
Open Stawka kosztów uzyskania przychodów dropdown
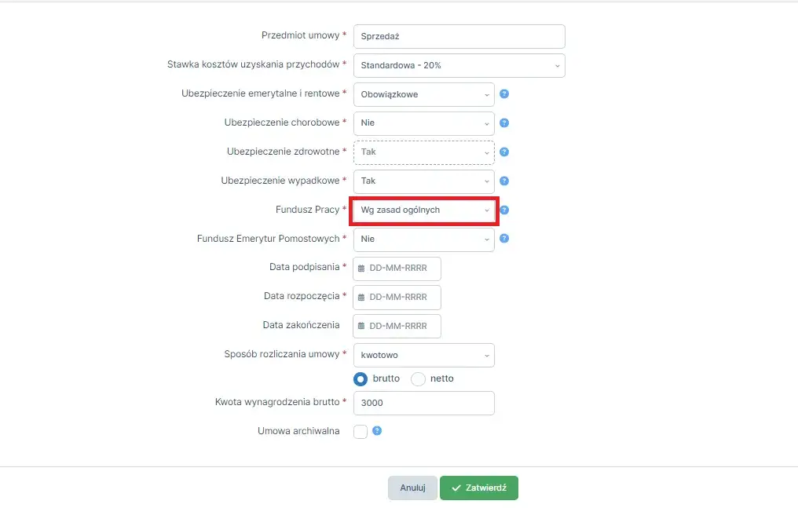tap(459, 65)
